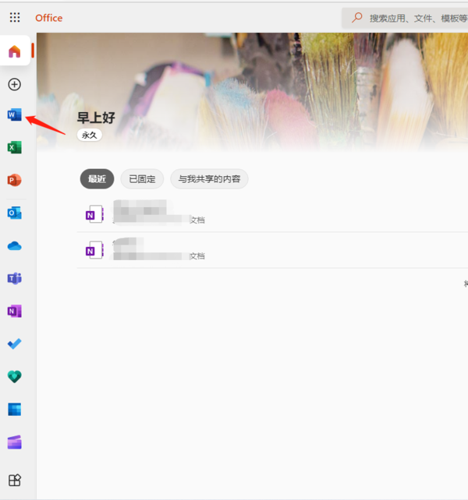Open Excel from the sidebar
Viewport: 468px width, 500px height.
[14, 147]
